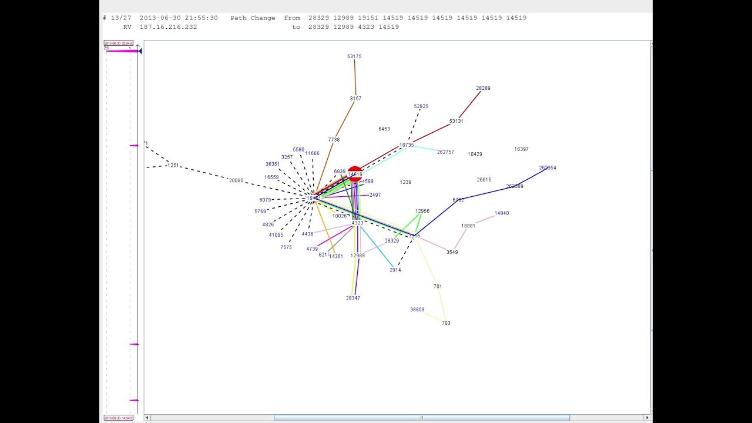
Task: Click the horizontal scrollbar left arrow
Action: 147,418
